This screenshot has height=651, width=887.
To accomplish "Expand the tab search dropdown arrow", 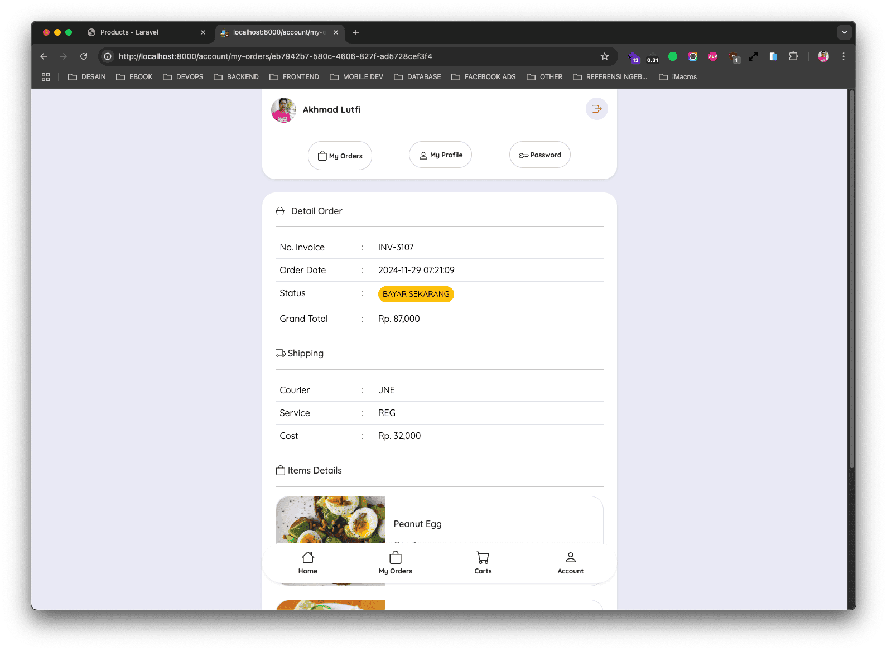I will coord(844,32).
